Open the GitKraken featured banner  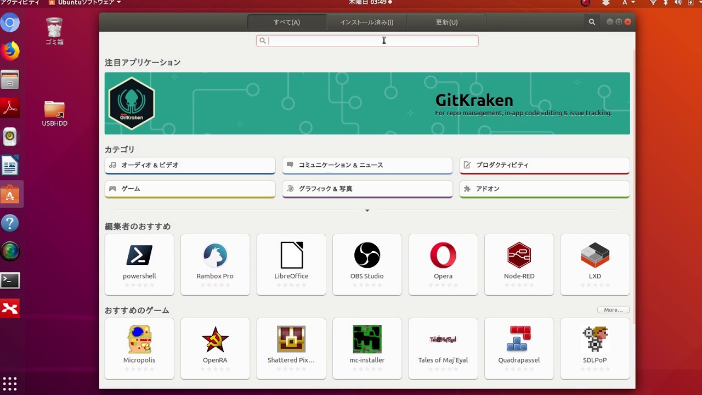pos(367,103)
